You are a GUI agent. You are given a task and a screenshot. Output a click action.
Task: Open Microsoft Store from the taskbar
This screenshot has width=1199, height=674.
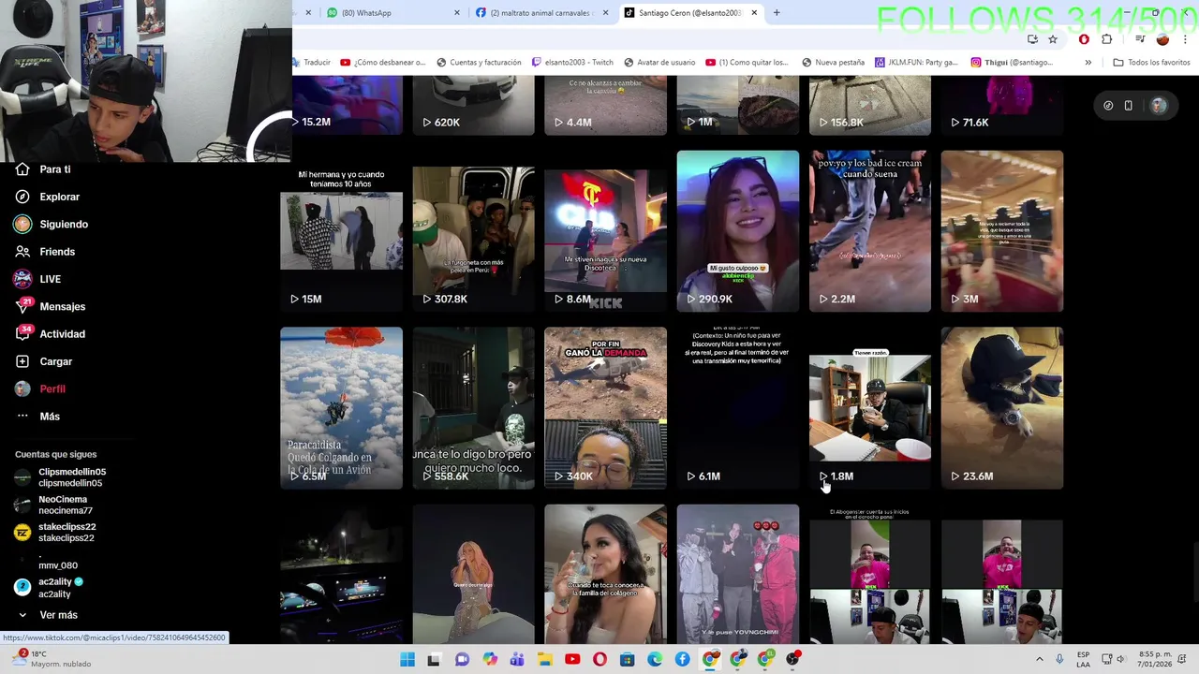627,659
